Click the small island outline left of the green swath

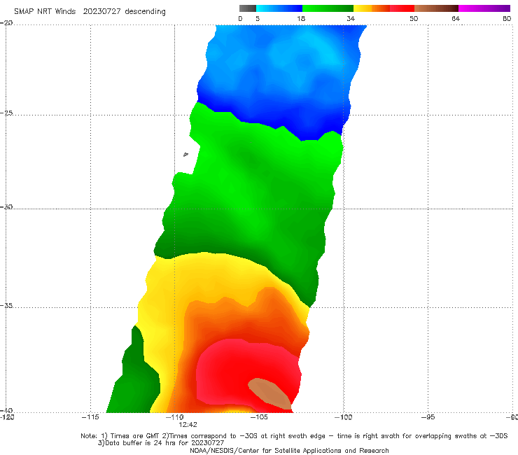point(185,154)
